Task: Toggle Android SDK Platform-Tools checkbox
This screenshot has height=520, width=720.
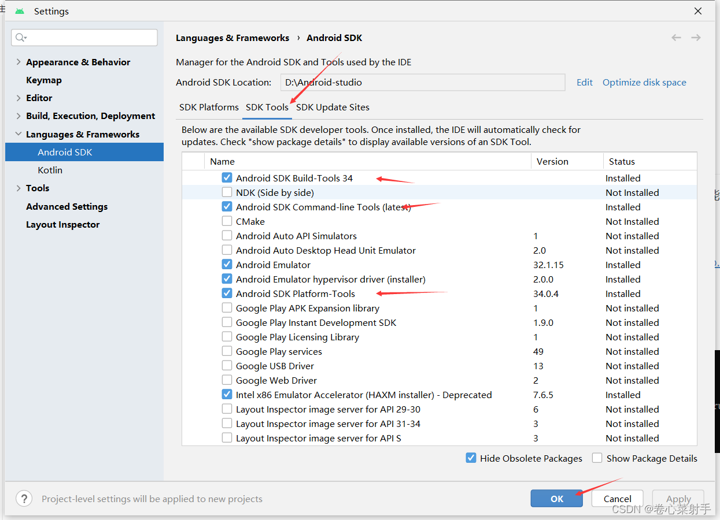Action: (x=227, y=294)
